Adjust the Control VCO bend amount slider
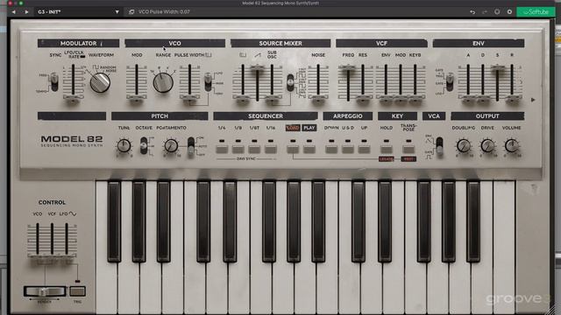 tap(37, 256)
